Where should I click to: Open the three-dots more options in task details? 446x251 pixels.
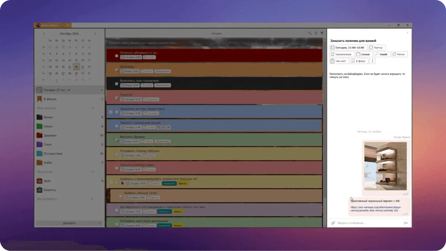click(372, 61)
